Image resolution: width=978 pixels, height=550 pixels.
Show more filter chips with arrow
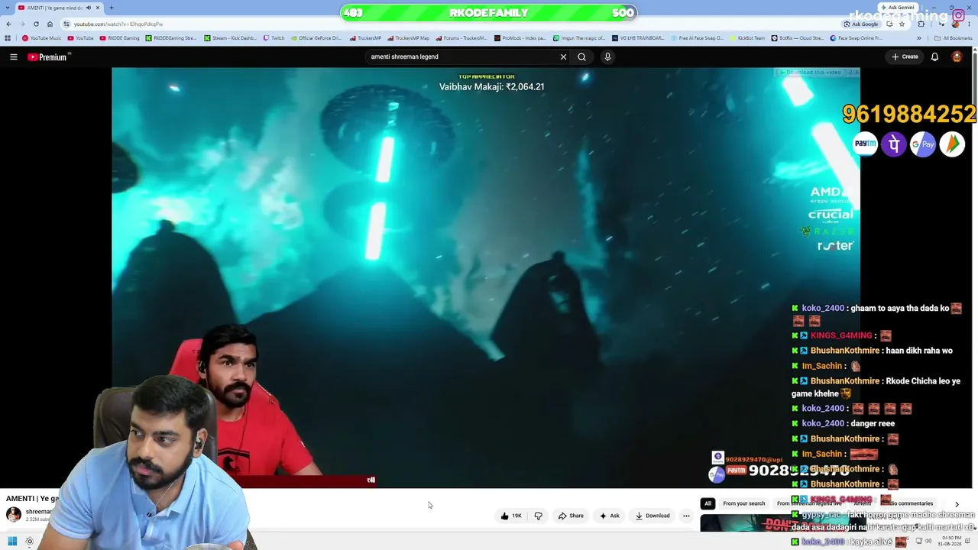point(957,504)
